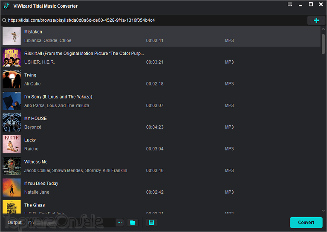Click the plus add-URL button
This screenshot has width=327, height=232.
pos(316,20)
